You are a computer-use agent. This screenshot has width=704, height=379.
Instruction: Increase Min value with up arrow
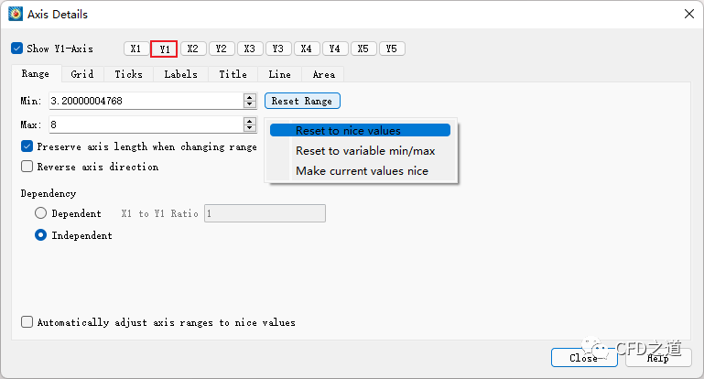[250, 96]
